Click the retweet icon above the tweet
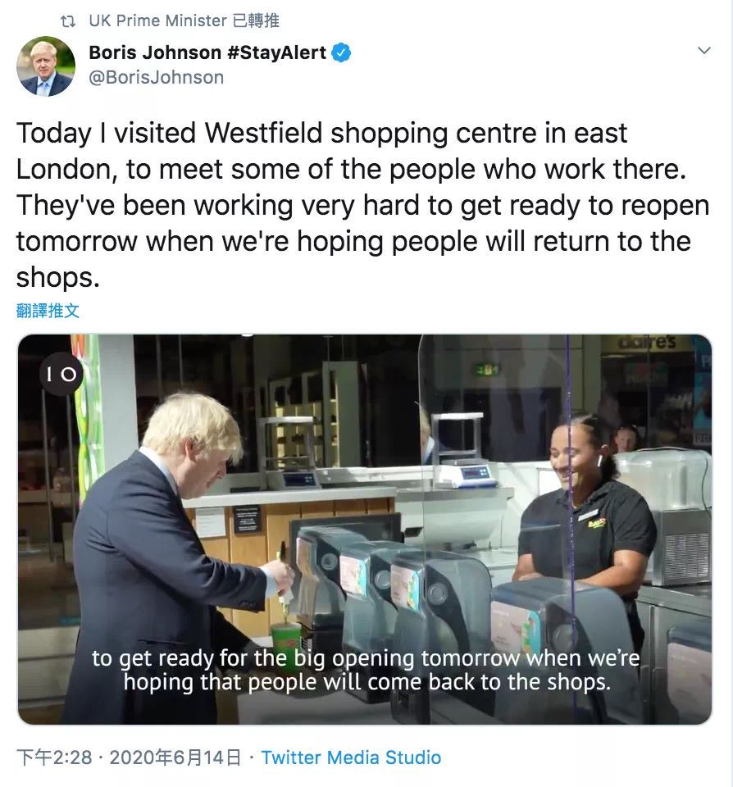 tap(68, 21)
